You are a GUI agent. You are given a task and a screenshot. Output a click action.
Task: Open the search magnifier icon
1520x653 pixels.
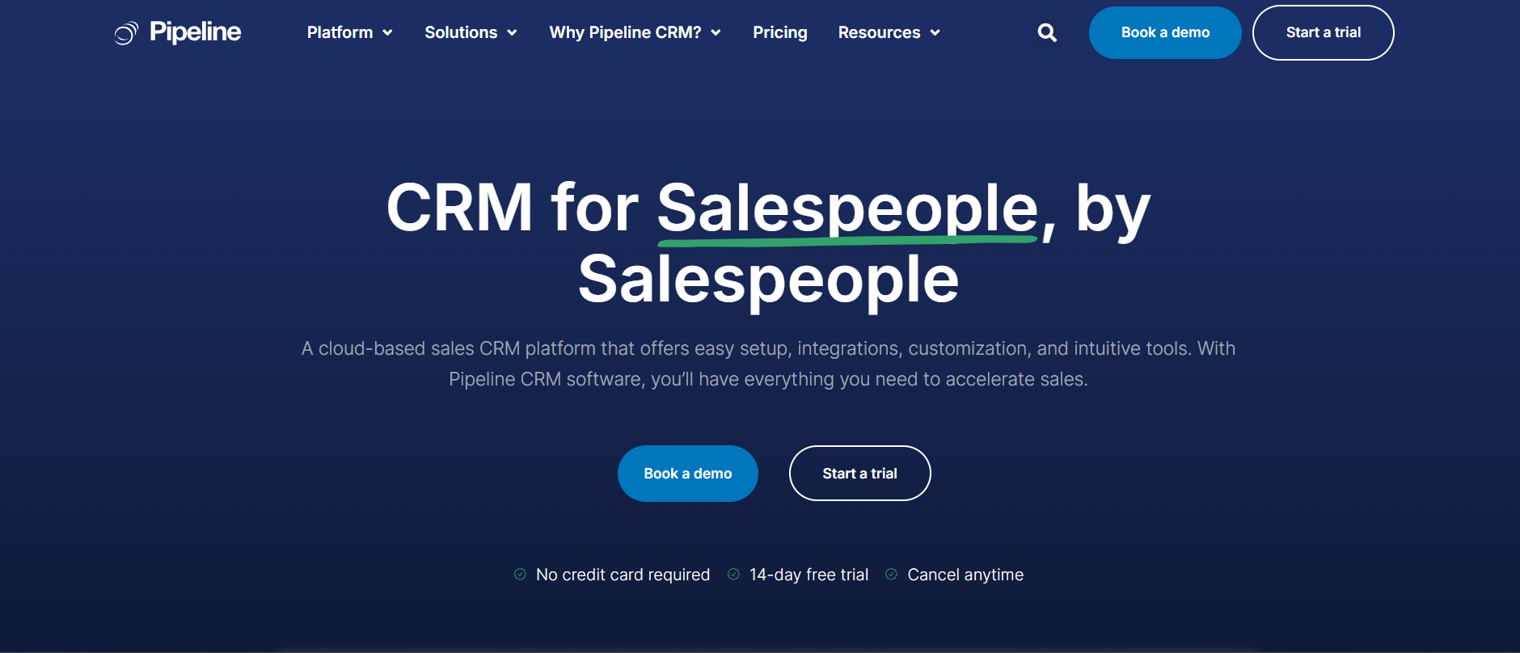pyautogui.click(x=1047, y=32)
